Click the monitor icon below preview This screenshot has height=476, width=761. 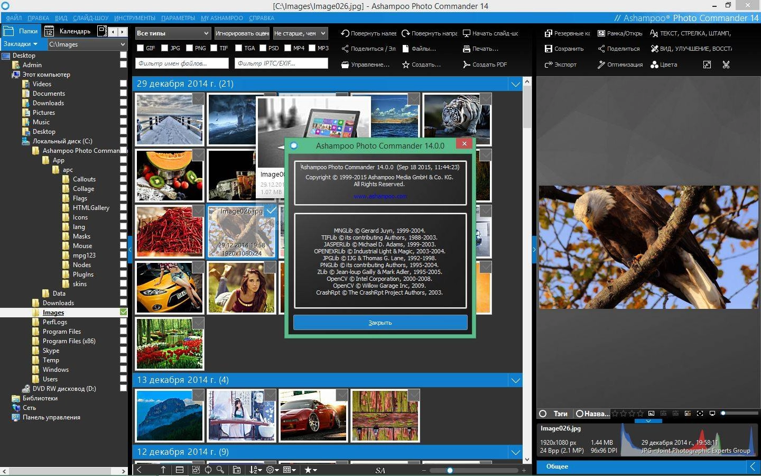click(x=712, y=414)
